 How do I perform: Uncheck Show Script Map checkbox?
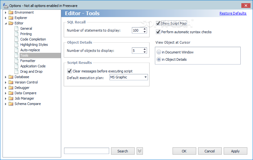click(x=158, y=23)
